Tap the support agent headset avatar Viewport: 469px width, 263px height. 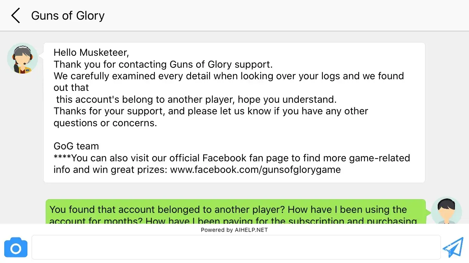[23, 58]
